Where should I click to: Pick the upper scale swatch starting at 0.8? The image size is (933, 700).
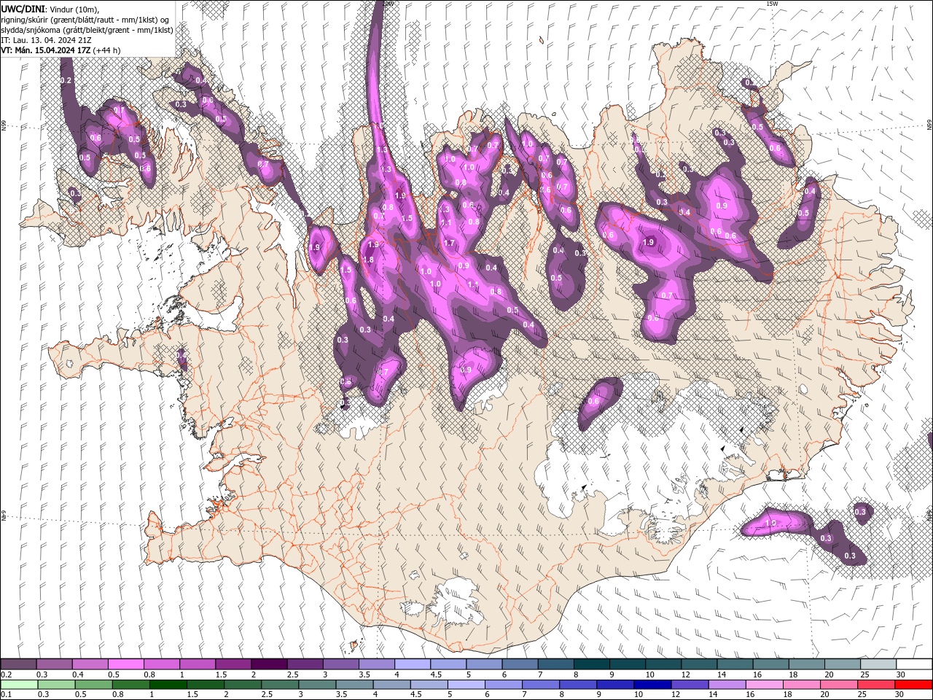click(x=161, y=664)
